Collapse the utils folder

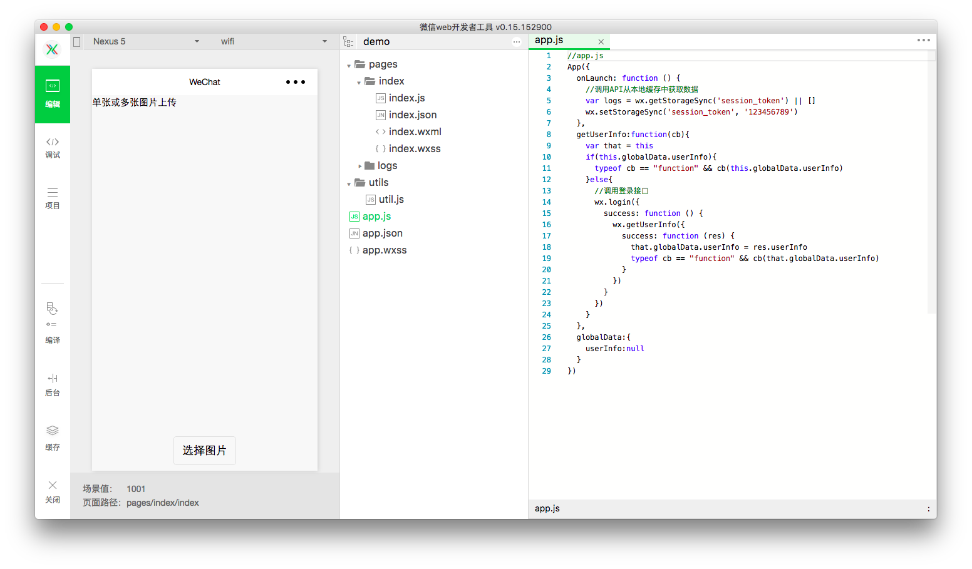point(349,183)
